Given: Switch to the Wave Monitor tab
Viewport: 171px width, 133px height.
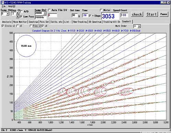Looking at the screenshot, I should 20,22.
